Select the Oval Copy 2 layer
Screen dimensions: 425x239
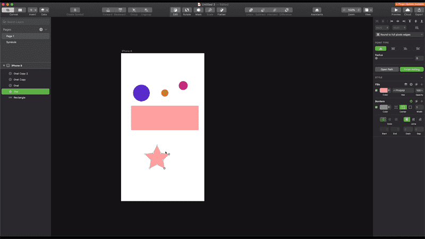(25, 73)
